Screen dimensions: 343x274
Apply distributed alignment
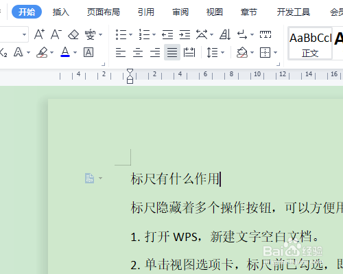click(x=189, y=52)
